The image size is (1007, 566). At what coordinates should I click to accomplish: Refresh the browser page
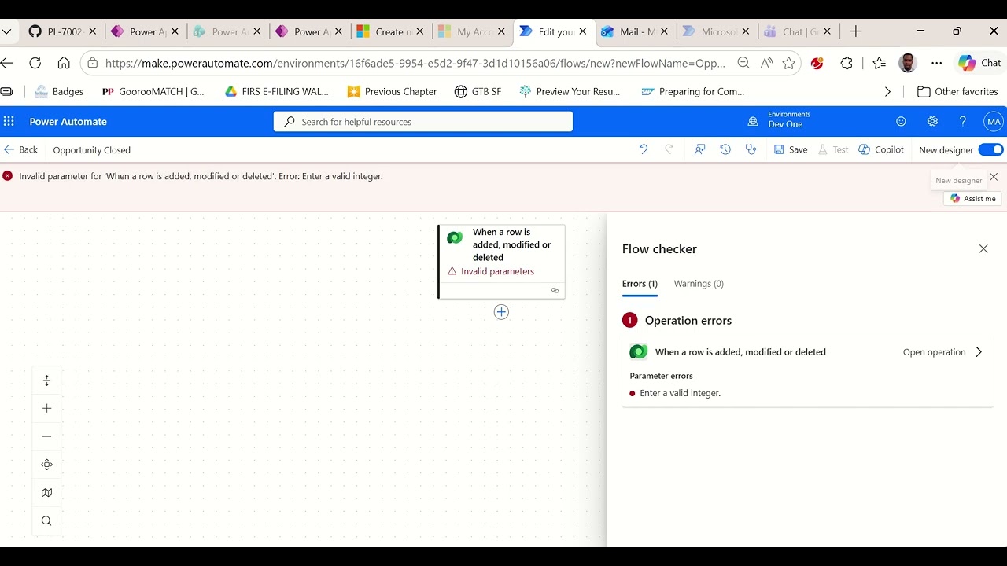point(35,63)
